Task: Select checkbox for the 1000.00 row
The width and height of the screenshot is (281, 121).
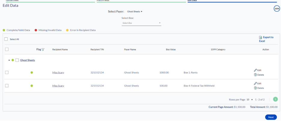Action: (x=7, y=73)
